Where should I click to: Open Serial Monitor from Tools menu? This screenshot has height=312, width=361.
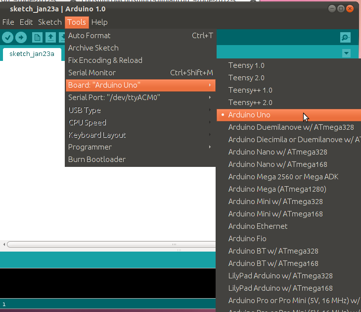pyautogui.click(x=140, y=73)
